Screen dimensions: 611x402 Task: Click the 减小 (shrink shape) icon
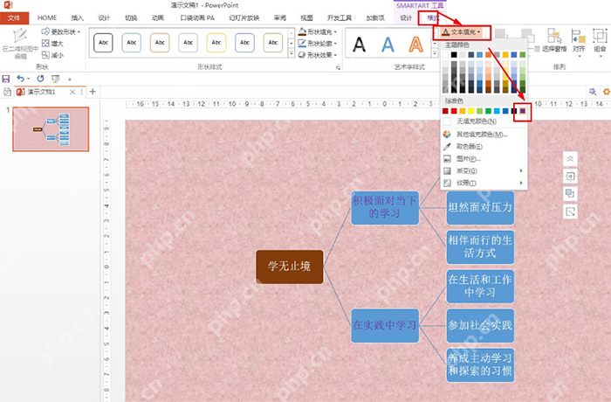pos(45,55)
